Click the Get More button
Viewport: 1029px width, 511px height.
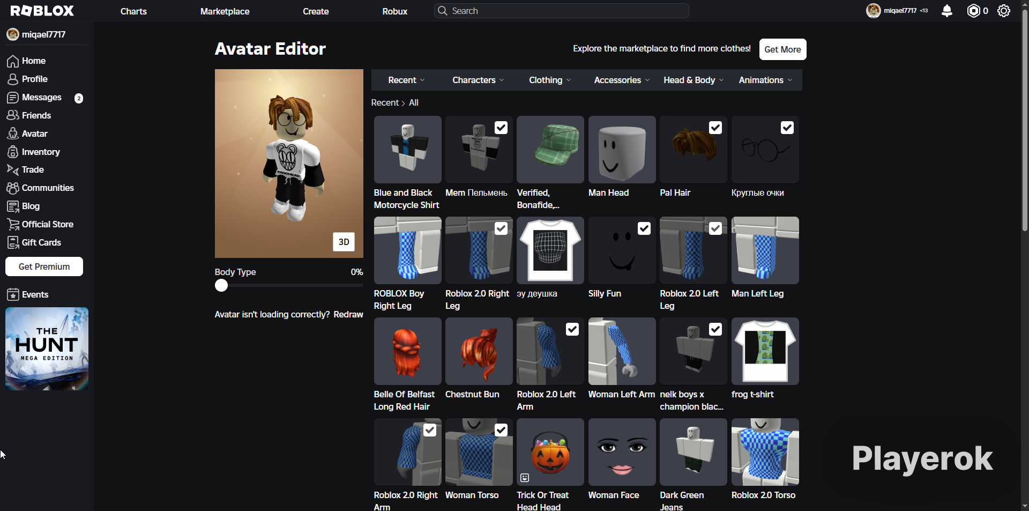782,49
